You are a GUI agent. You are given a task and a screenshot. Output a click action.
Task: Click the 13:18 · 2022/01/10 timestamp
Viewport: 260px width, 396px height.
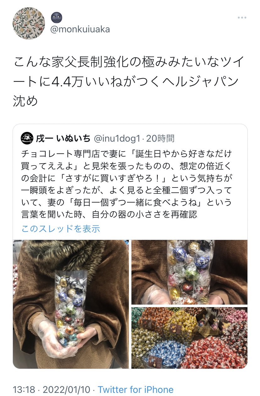(53, 390)
